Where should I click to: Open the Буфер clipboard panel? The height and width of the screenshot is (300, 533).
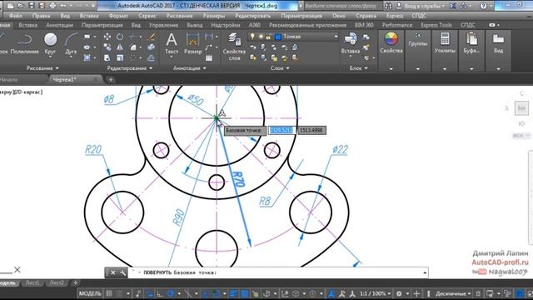point(471,43)
